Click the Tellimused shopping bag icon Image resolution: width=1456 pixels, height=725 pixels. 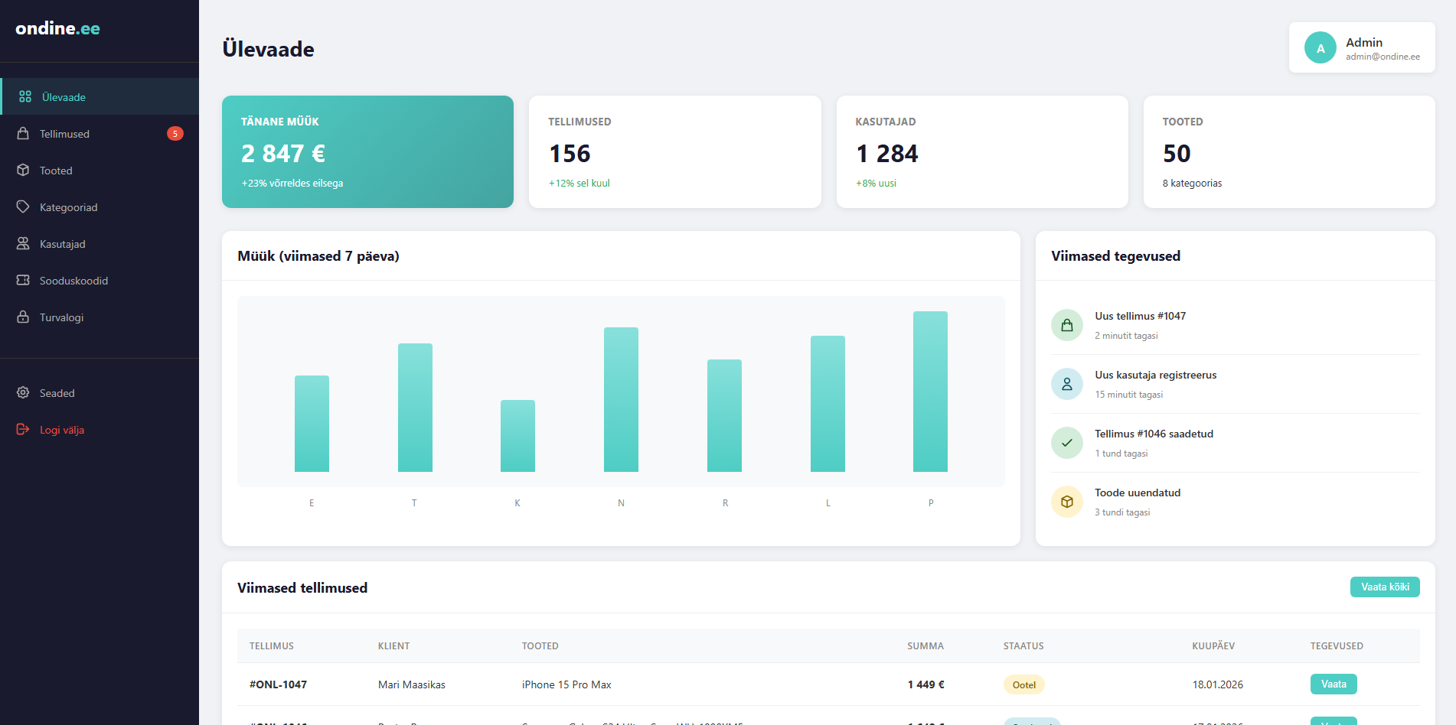(23, 134)
